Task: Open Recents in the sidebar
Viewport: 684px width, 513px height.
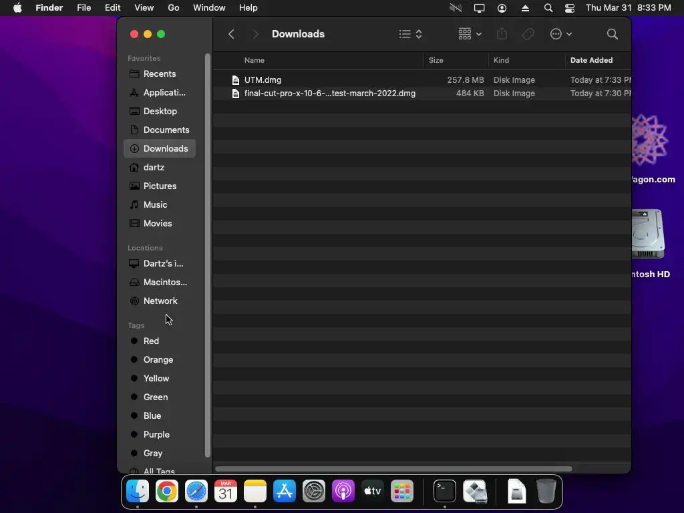Action: pyautogui.click(x=160, y=73)
